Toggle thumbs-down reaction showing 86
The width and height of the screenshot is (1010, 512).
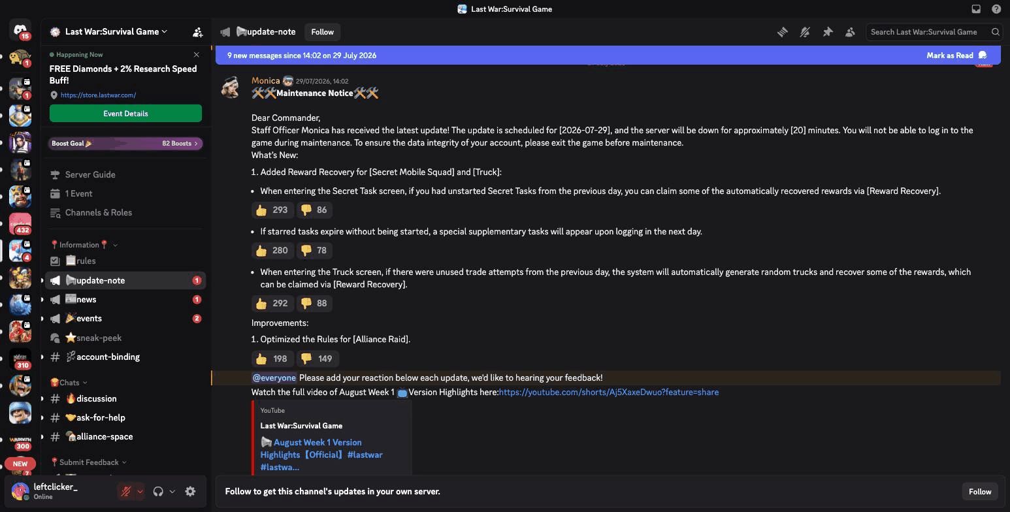coord(314,210)
